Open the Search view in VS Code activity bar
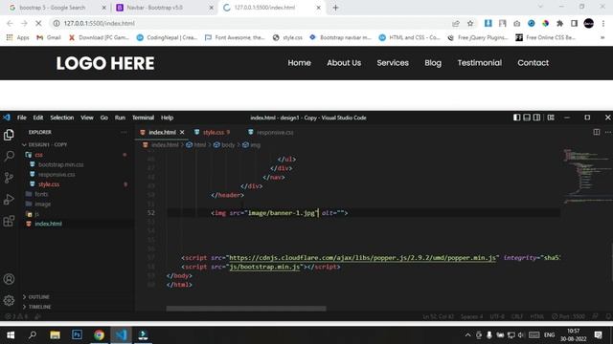Viewport: 613px width, 344px height. click(9, 157)
